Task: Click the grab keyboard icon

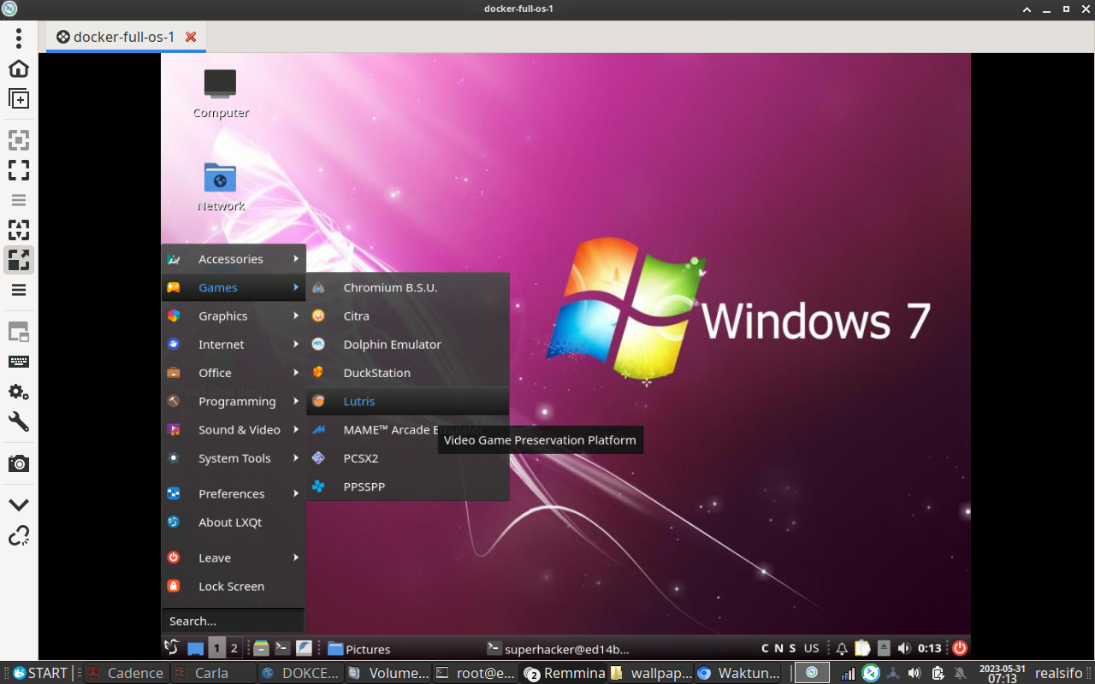Action: point(19,362)
